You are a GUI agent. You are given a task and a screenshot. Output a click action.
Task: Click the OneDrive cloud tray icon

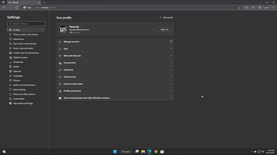pos(255,152)
